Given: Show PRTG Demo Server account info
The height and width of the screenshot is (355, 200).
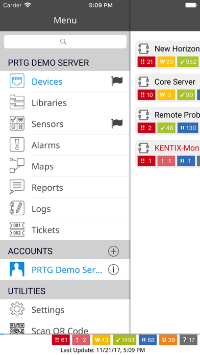Looking at the screenshot, I should tap(113, 270).
